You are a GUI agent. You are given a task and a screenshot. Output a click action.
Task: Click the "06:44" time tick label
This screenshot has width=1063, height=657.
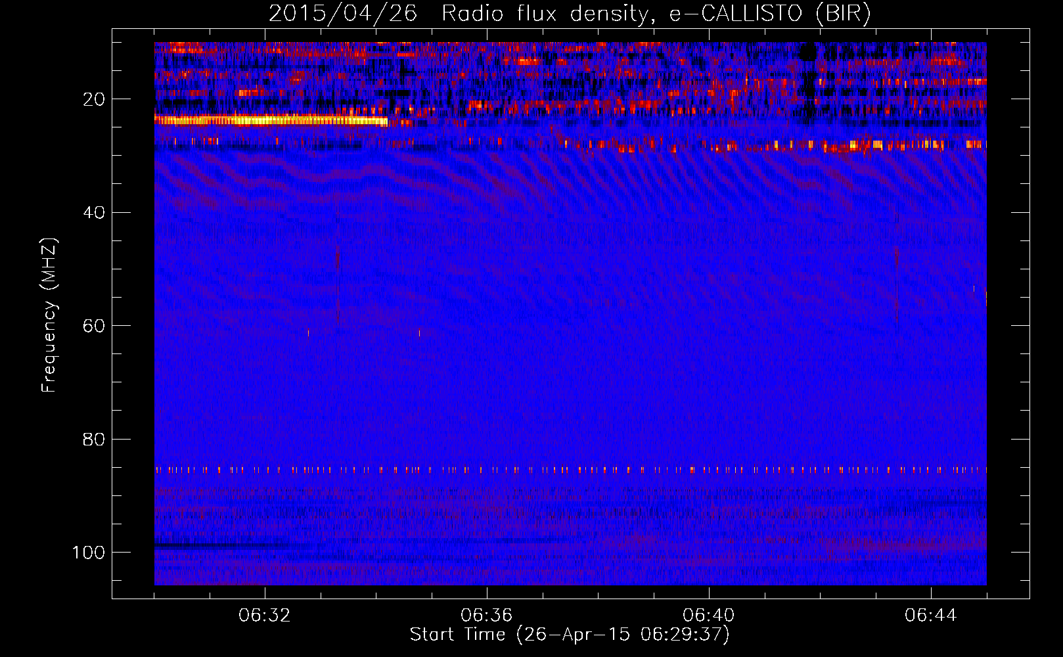coord(931,616)
